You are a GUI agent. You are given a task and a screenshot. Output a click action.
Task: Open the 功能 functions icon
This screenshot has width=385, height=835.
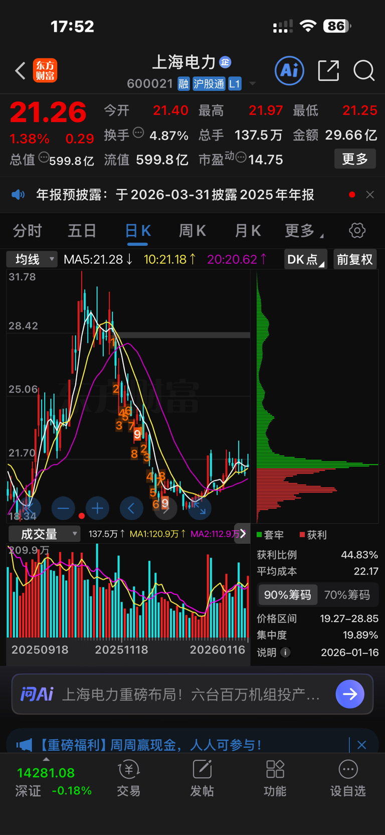click(x=275, y=778)
